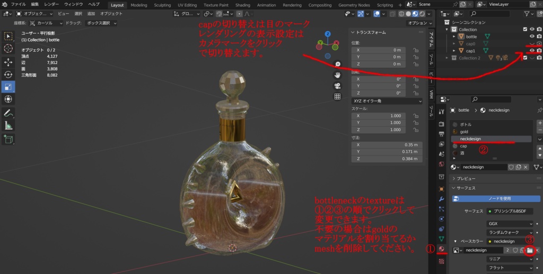543x274 pixels.
Task: Activate the Scale tool
Action: (x=8, y=87)
